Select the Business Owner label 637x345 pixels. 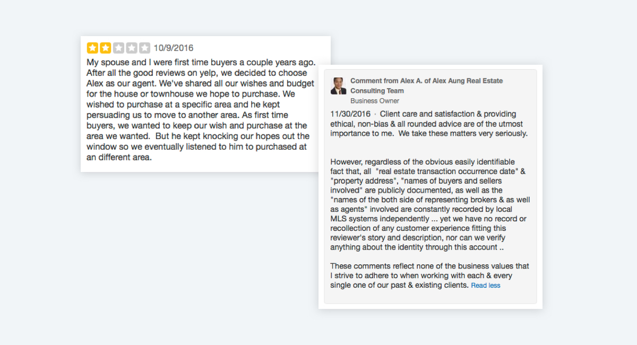pyautogui.click(x=375, y=101)
